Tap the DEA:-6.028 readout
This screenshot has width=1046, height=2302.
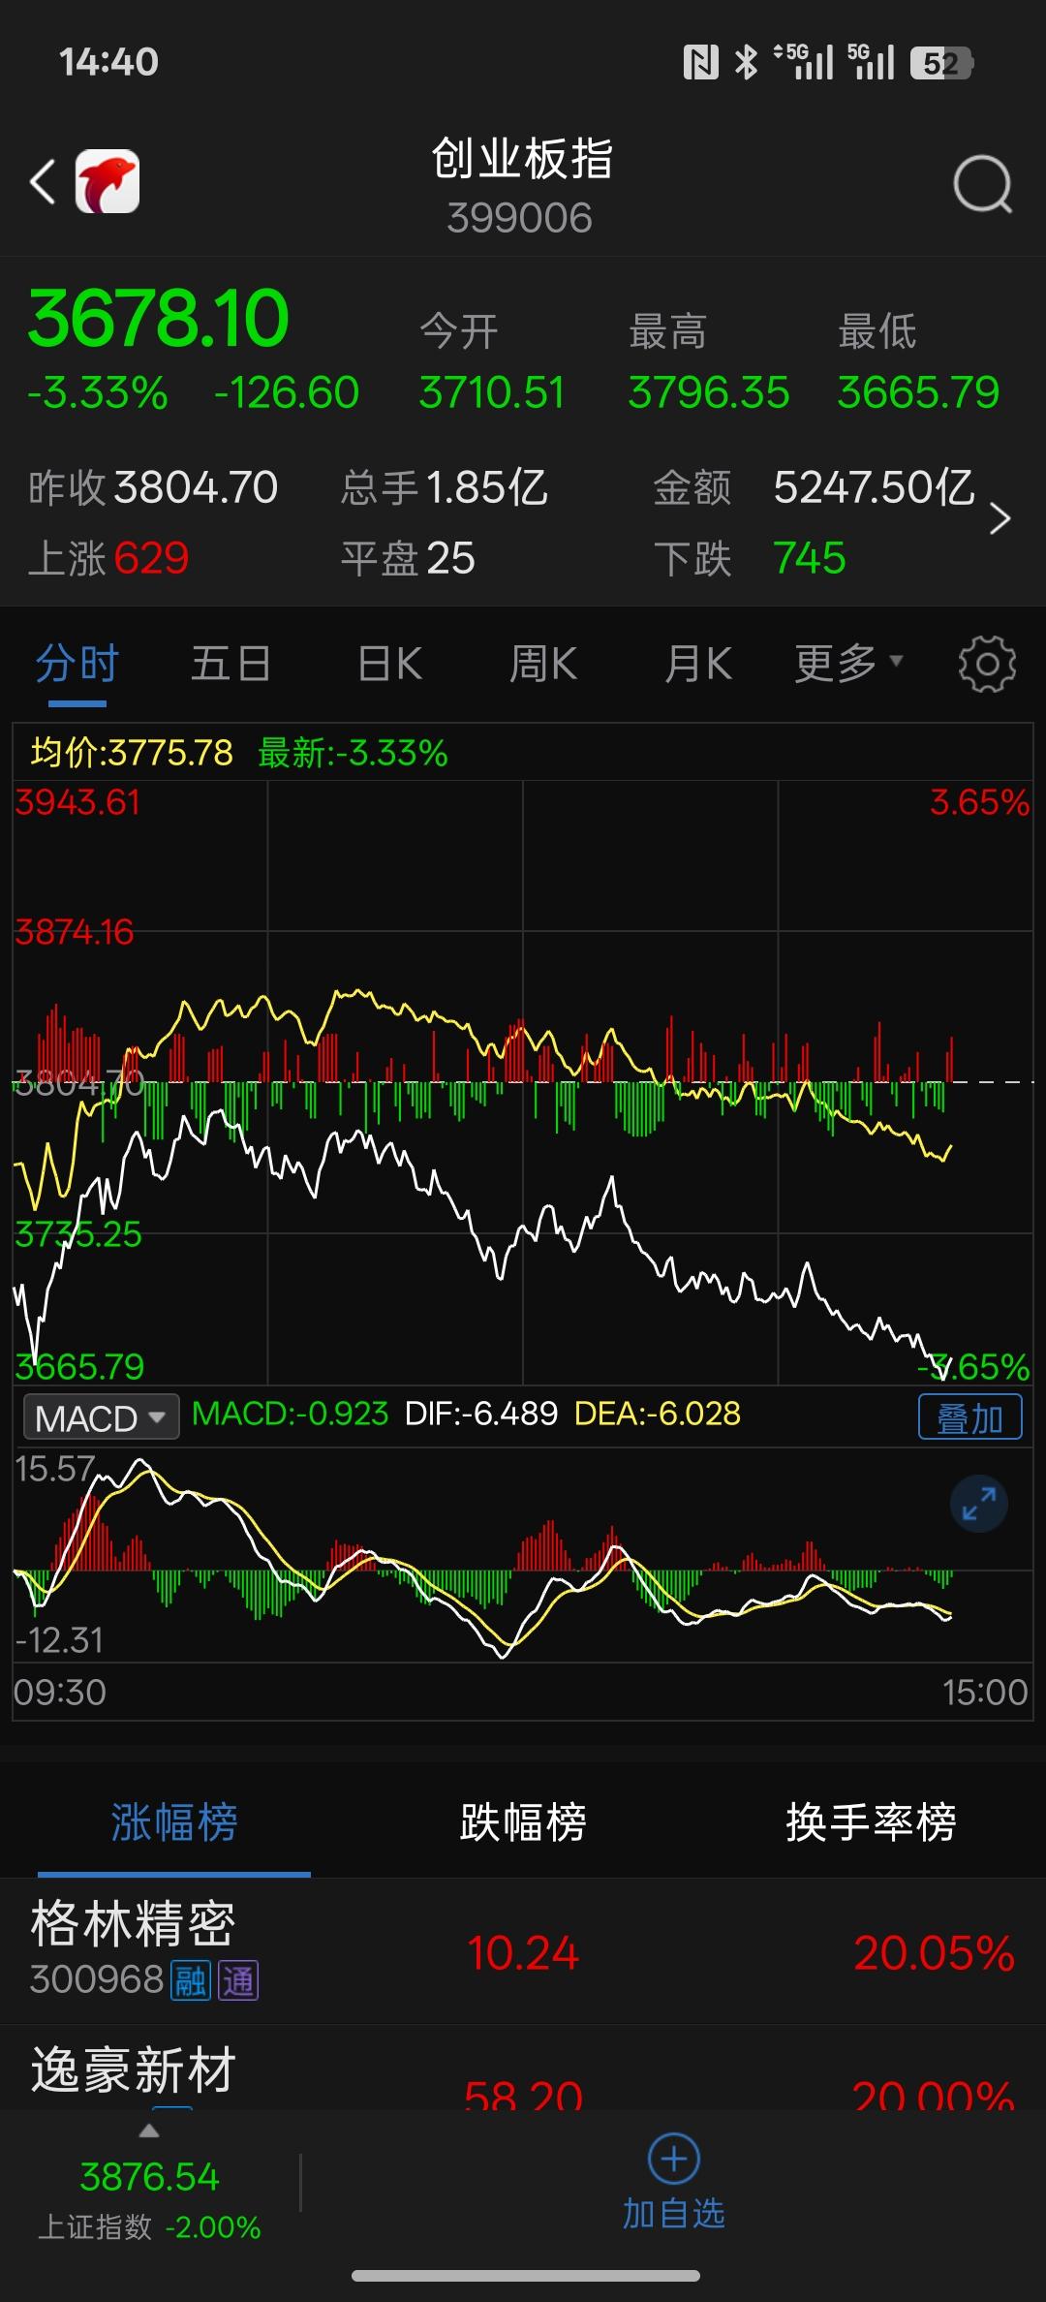pyautogui.click(x=658, y=1414)
